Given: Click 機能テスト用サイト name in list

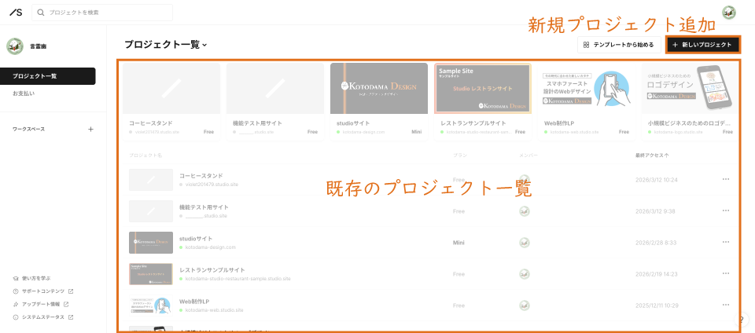Looking at the screenshot, I should pos(204,207).
